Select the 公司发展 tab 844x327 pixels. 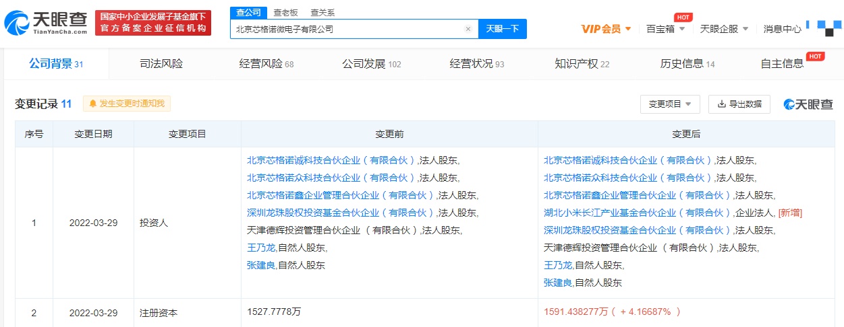coord(372,64)
